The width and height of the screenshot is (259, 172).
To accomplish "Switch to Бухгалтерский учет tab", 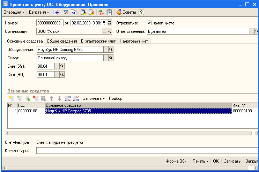I will 98,41.
